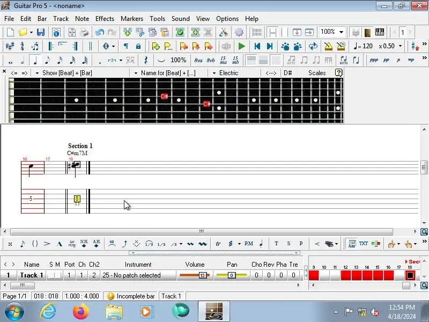
Task: Print the score with the printer icon
Action: pyautogui.click(x=84, y=32)
